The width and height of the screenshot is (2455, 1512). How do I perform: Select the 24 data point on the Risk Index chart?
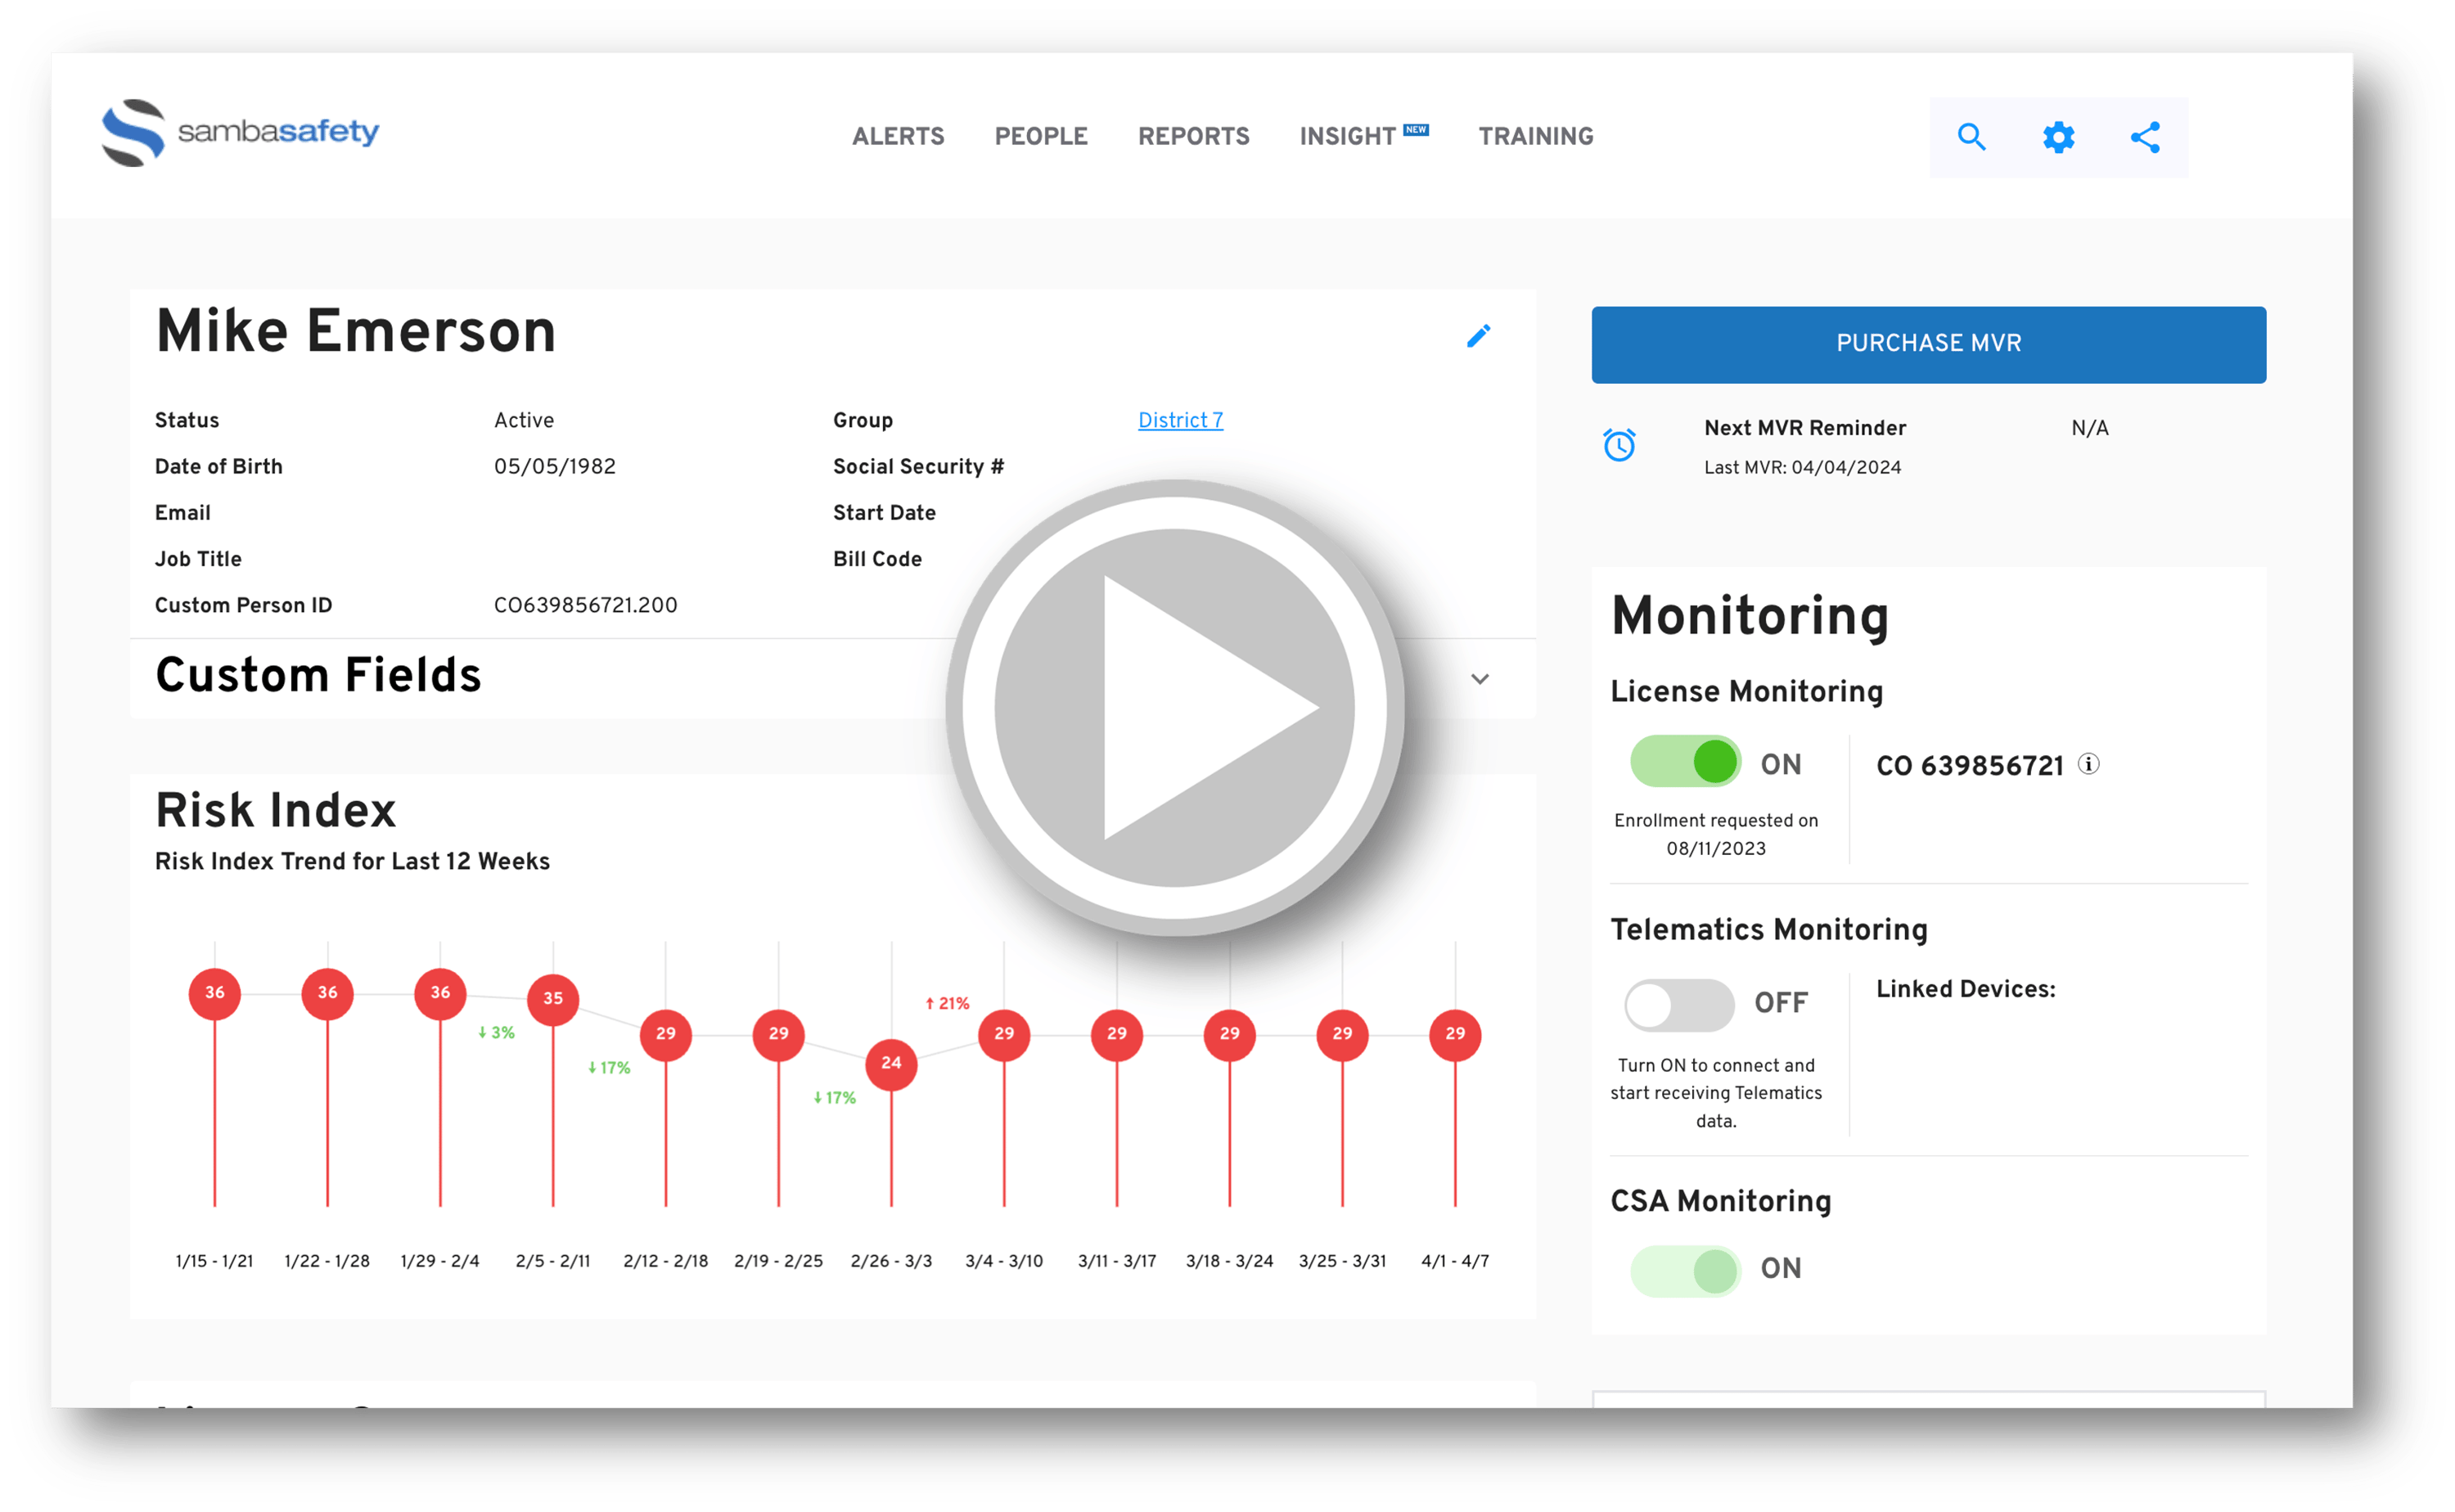(x=890, y=1064)
